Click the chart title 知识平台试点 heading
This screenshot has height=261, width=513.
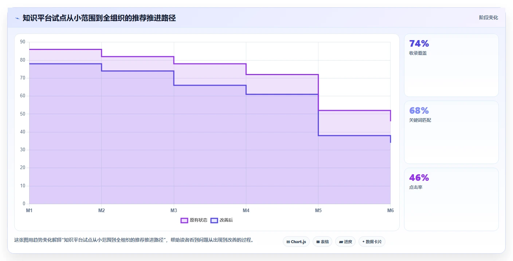pos(99,18)
